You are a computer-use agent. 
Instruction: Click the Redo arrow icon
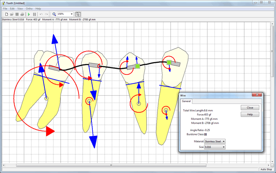pyautogui.click(x=47, y=14)
